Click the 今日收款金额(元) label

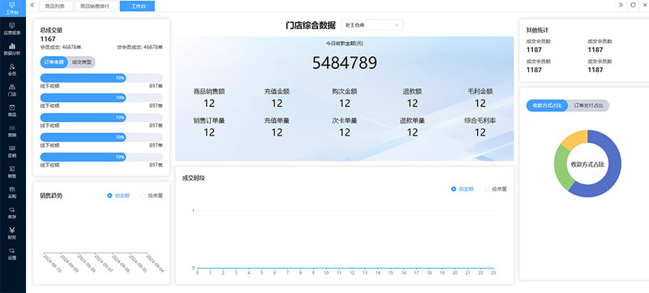(x=344, y=43)
